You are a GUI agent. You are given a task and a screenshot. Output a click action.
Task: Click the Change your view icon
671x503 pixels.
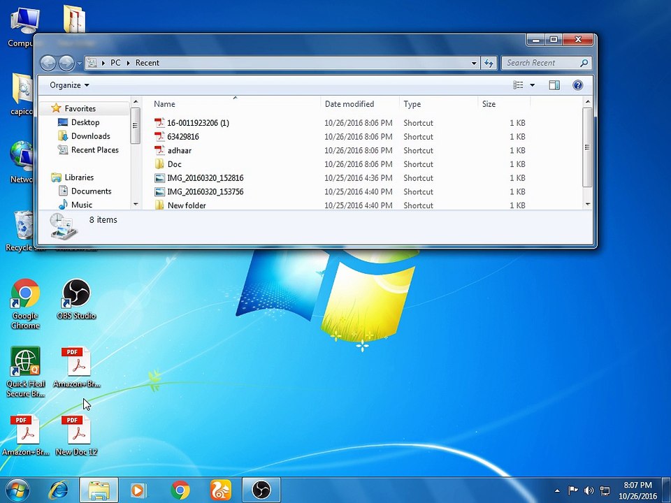[518, 85]
